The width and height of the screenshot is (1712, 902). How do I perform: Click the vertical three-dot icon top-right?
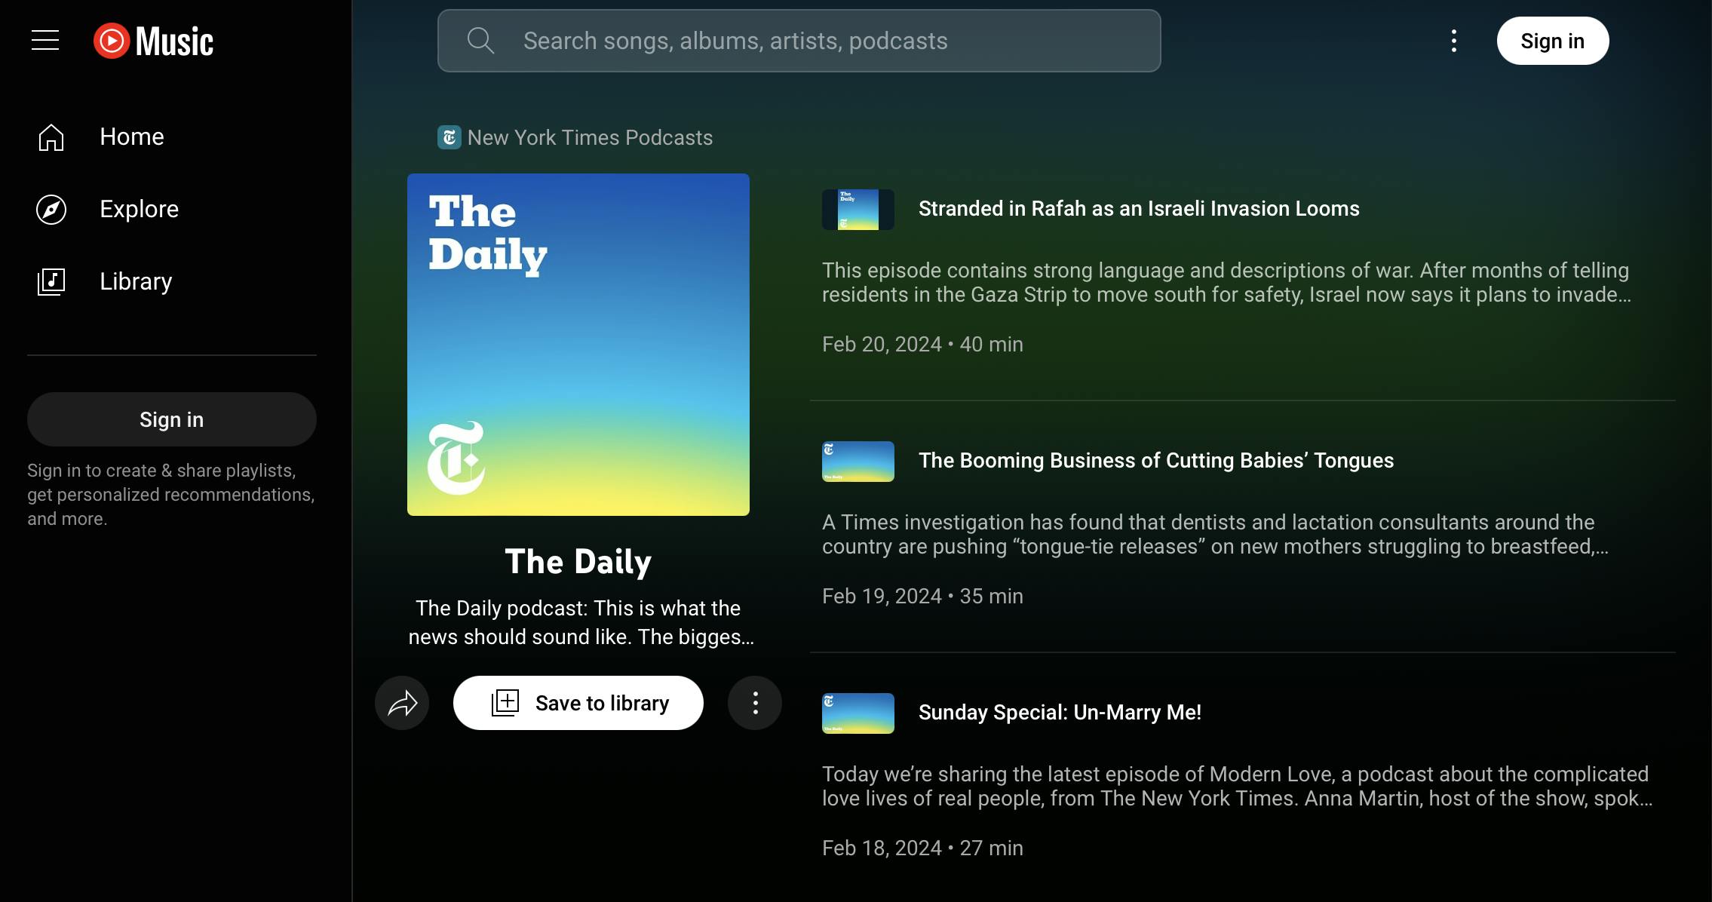pyautogui.click(x=1453, y=40)
